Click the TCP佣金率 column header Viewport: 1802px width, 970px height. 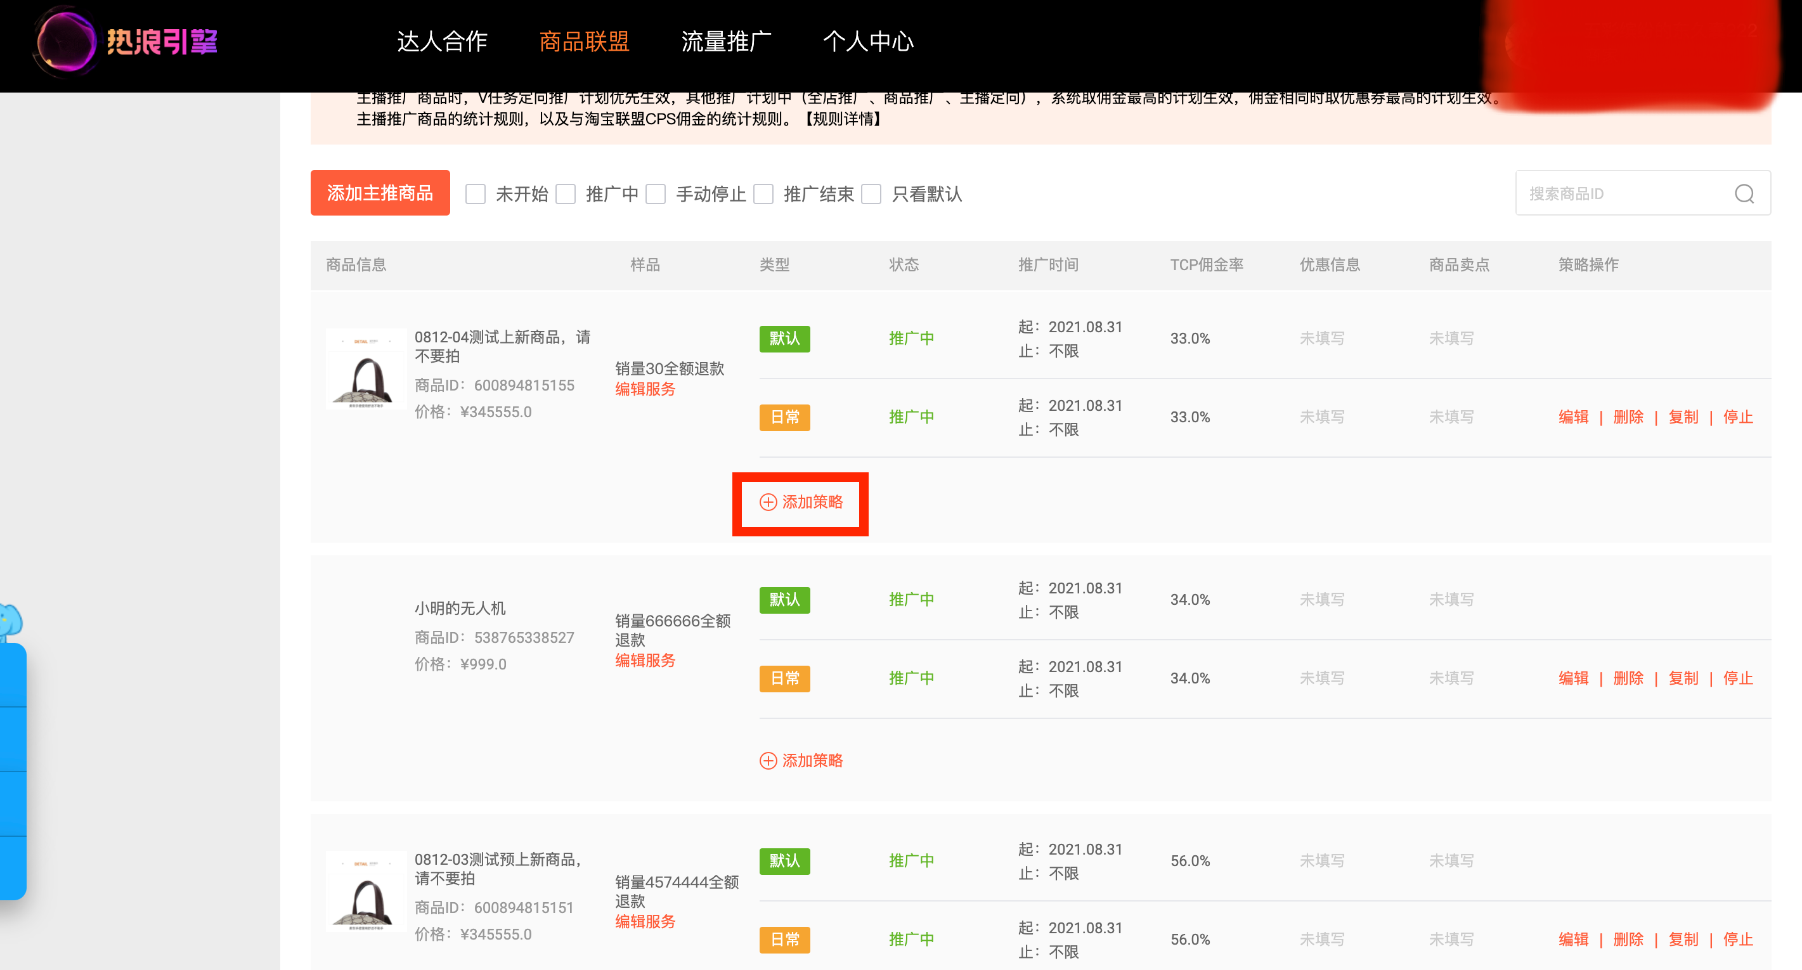pos(1207,265)
